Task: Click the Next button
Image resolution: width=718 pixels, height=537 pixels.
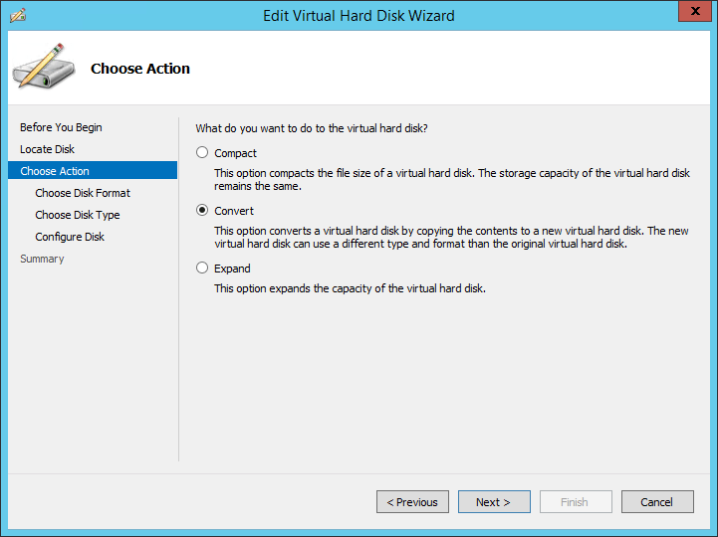Action: click(493, 502)
